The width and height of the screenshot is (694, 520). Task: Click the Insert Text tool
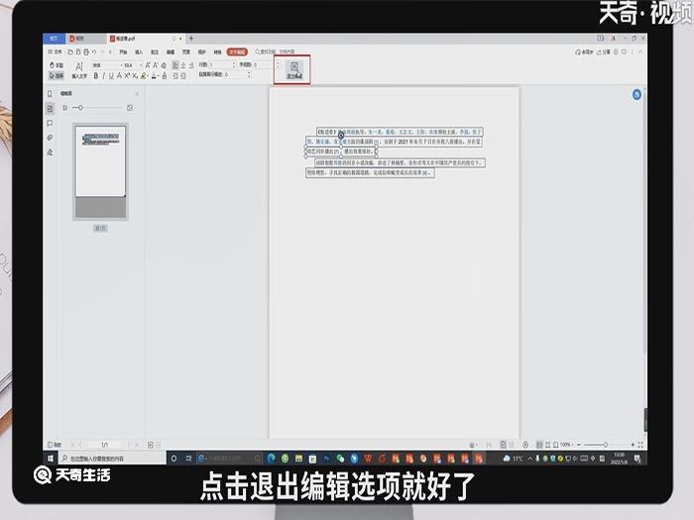coord(79,70)
